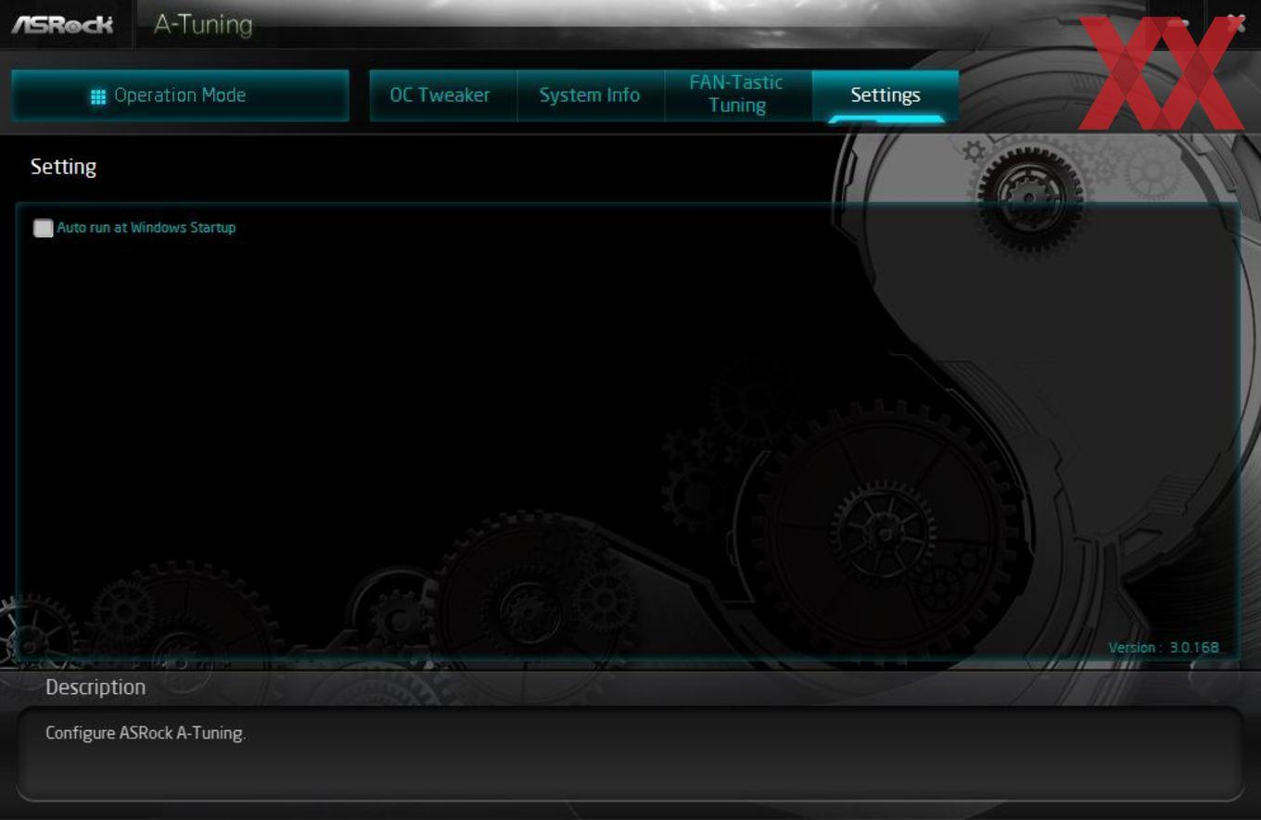Screen dimensions: 1261x820
Task: Click the 'Configure ASRock A-Tuning.' description text
Action: click(146, 733)
